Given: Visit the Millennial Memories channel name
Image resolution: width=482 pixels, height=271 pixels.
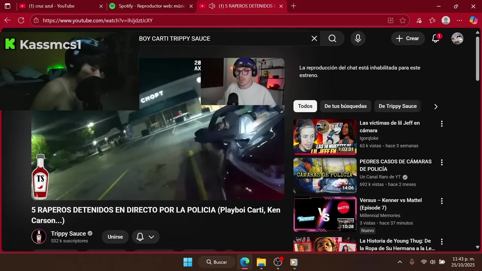Looking at the screenshot, I should (380, 215).
